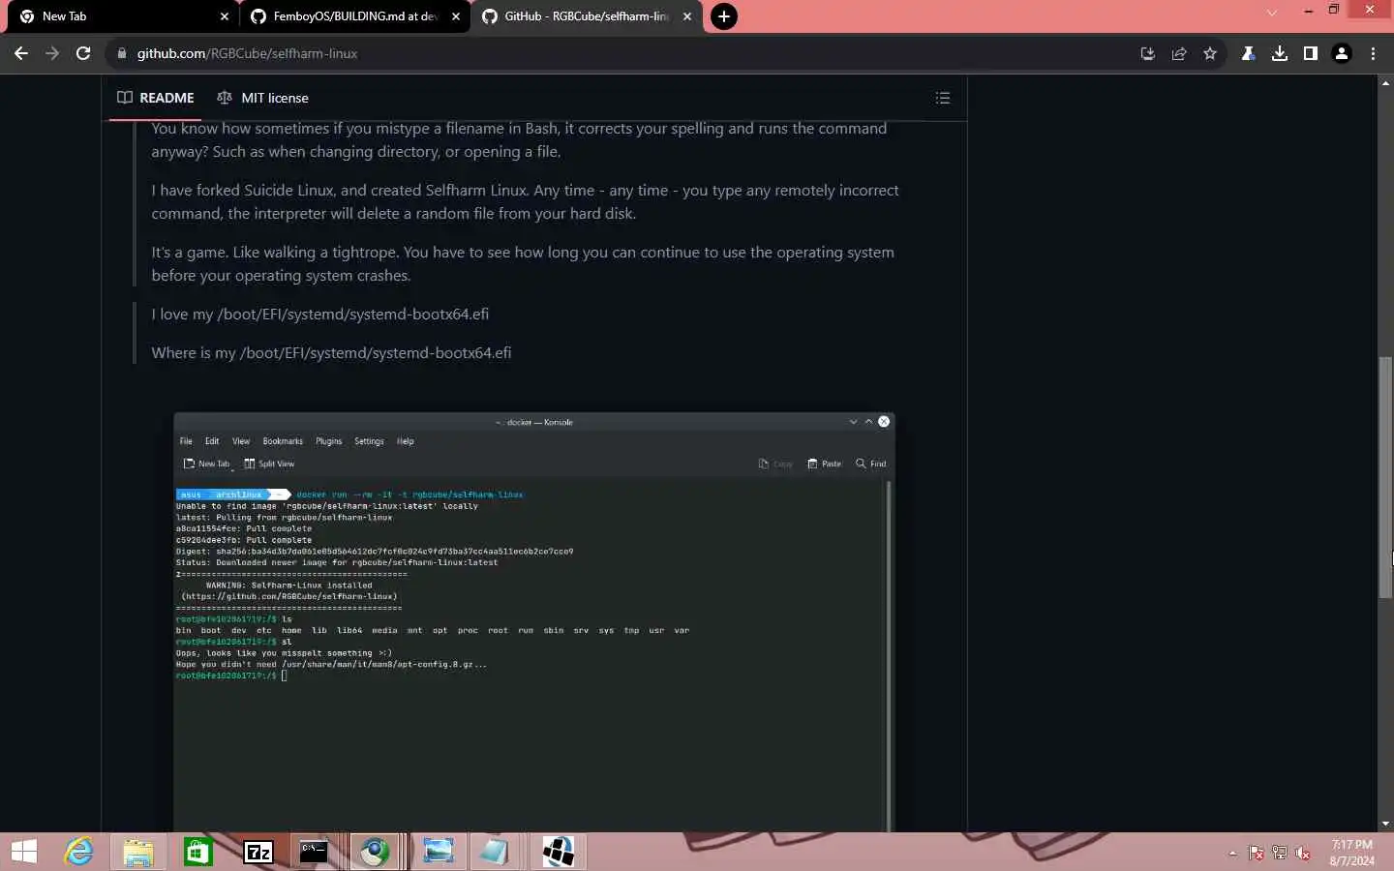The width and height of the screenshot is (1394, 871).
Task: Open the README outline list icon
Action: click(943, 98)
